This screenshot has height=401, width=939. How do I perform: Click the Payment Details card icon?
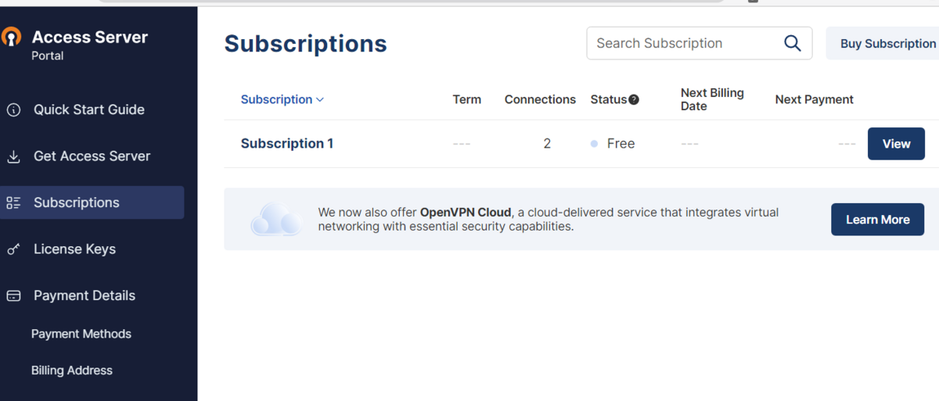13,295
